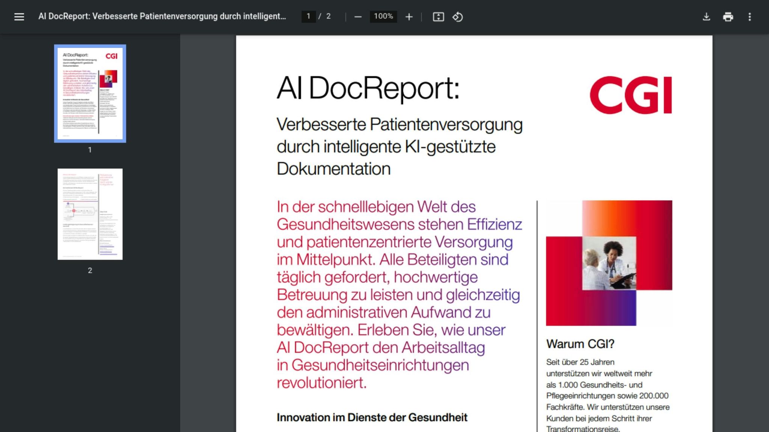Select the page 2 thumbnail
Viewport: 769px width, 432px height.
pos(90,214)
